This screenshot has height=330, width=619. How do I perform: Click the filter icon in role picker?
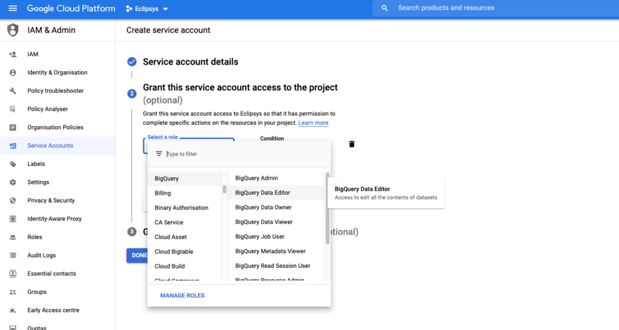(x=159, y=154)
